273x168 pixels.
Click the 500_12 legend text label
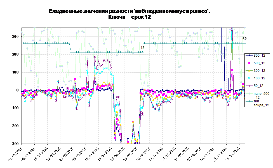259,63
